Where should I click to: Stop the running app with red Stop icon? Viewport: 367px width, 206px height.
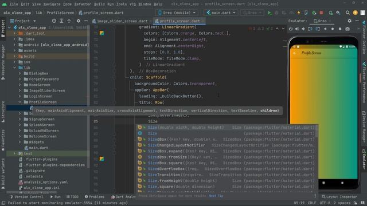(321, 13)
